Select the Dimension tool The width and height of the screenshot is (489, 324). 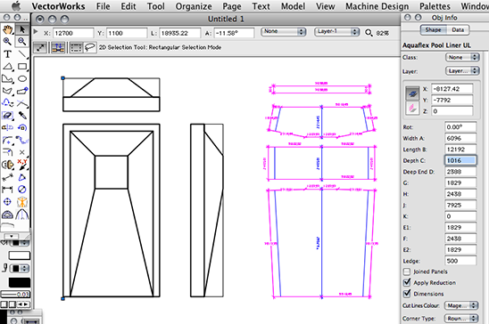[x=7, y=190]
